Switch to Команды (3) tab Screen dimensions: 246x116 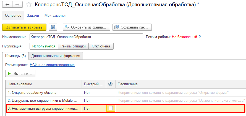(15, 56)
